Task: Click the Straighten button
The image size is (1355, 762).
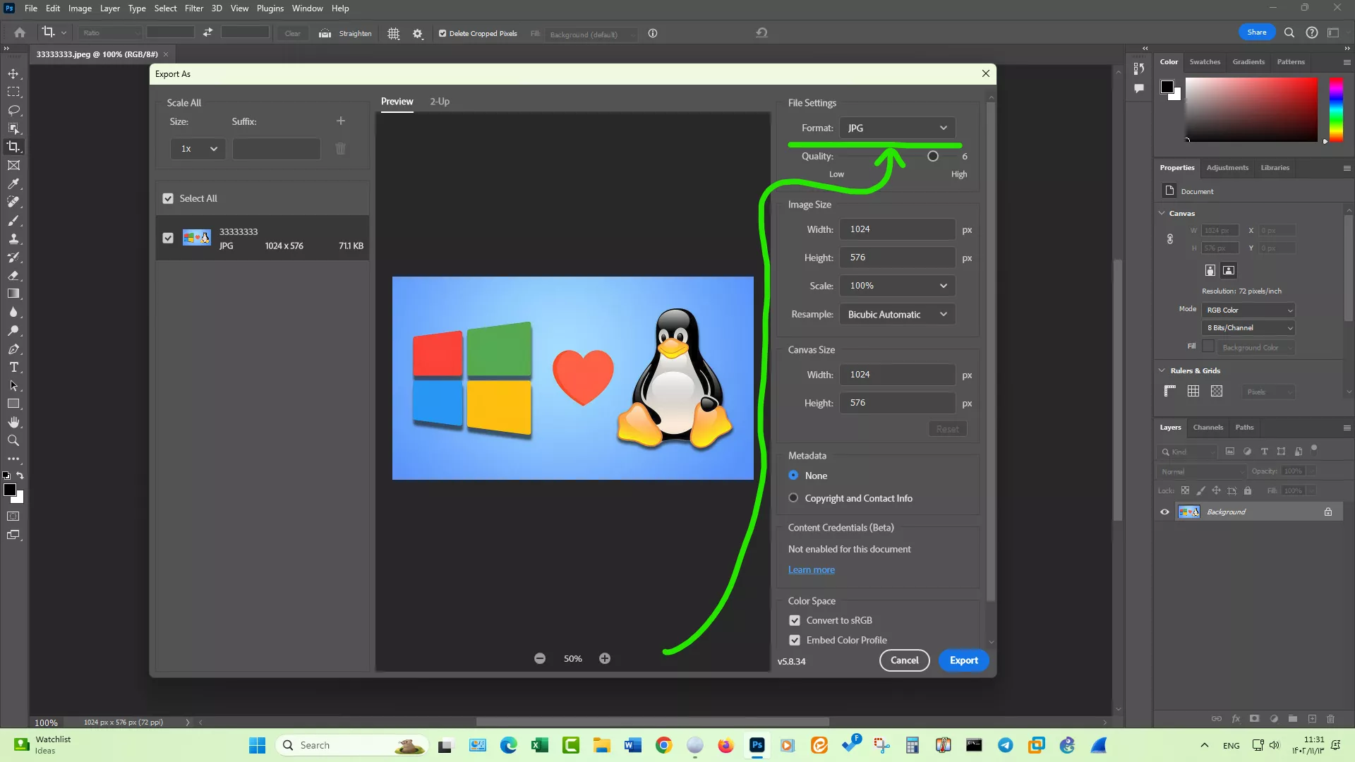Action: [x=345, y=33]
